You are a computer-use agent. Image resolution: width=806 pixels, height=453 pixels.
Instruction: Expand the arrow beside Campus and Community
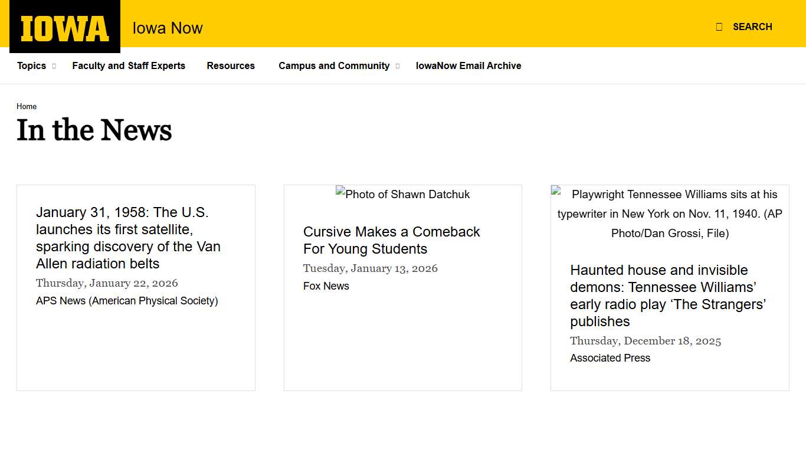click(x=398, y=66)
